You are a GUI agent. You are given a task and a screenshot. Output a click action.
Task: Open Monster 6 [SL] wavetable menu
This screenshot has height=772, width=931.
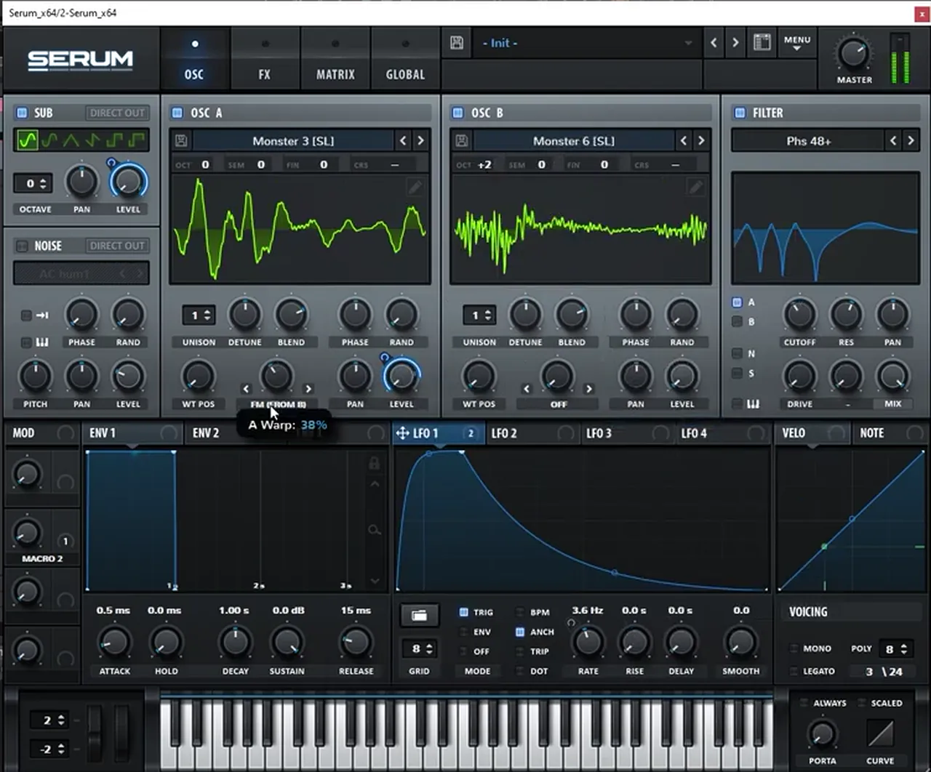[x=574, y=141]
